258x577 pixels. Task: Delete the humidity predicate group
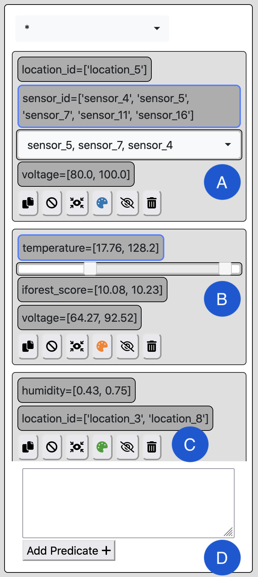click(x=152, y=447)
